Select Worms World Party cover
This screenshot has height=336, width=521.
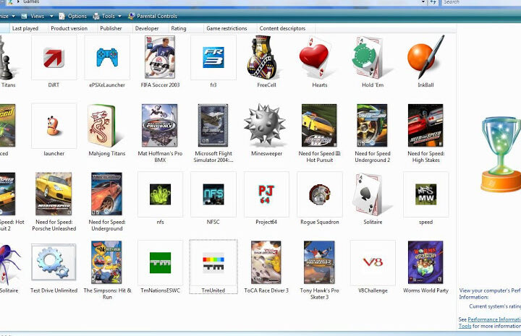425,262
